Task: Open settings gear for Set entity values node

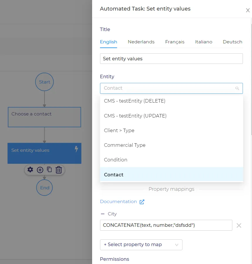Action: tap(30, 170)
